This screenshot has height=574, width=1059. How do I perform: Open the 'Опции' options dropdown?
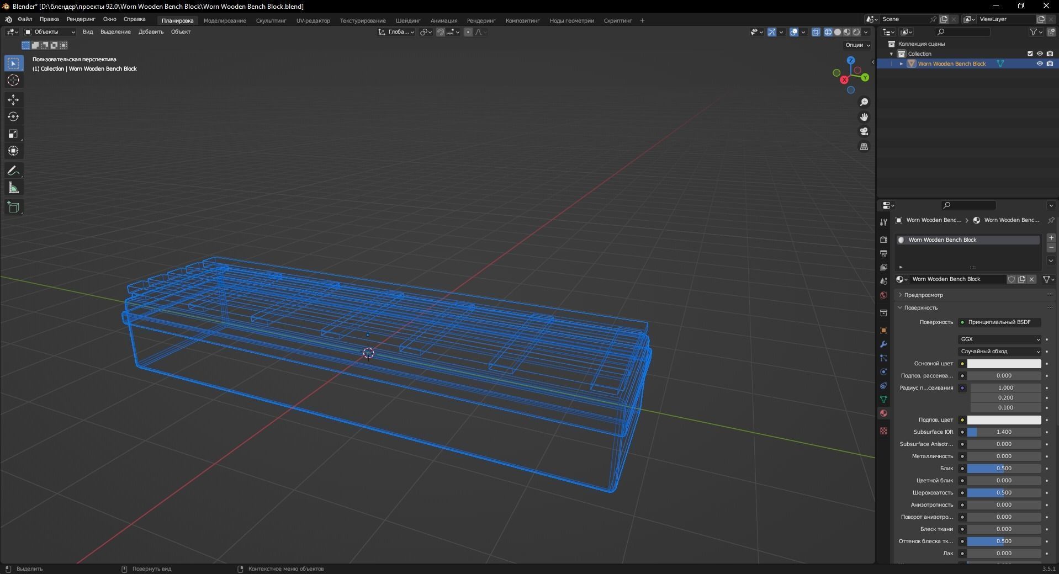tap(857, 45)
